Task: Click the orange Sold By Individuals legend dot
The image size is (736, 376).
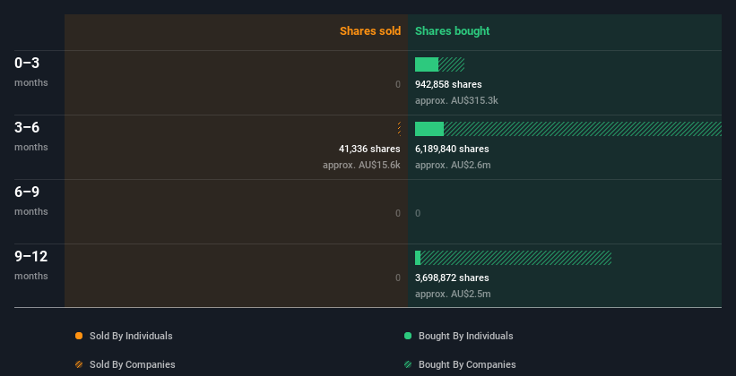Action: coord(79,336)
